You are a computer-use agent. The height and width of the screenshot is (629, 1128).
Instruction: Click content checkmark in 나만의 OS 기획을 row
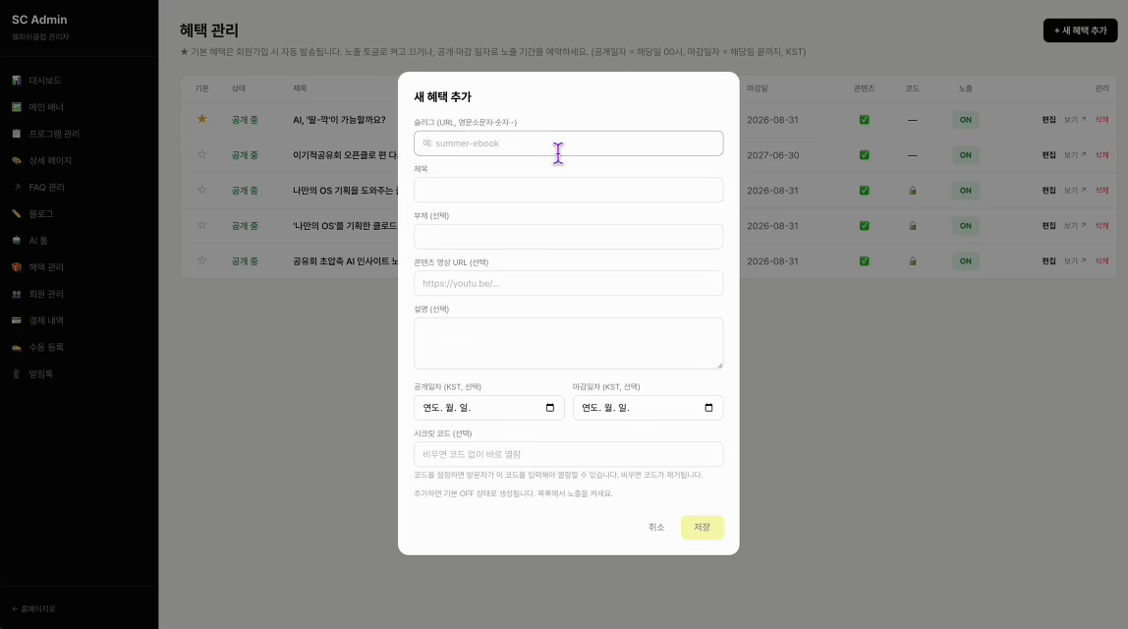point(864,191)
